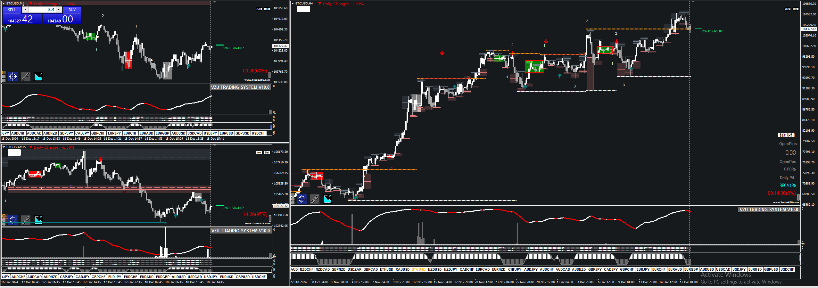818x288 pixels.
Task: Switch to GBPNZD symbol in H4 chart row
Action: pos(339,269)
